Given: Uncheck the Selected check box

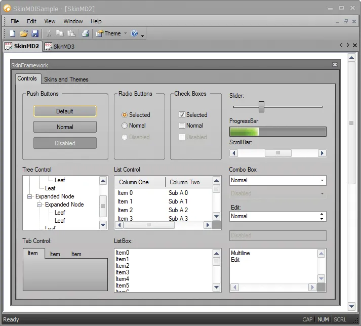Looking at the screenshot, I should click(193, 114).
